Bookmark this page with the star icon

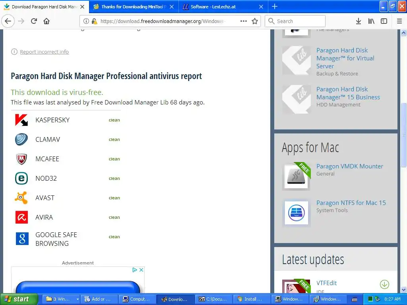coord(255,21)
